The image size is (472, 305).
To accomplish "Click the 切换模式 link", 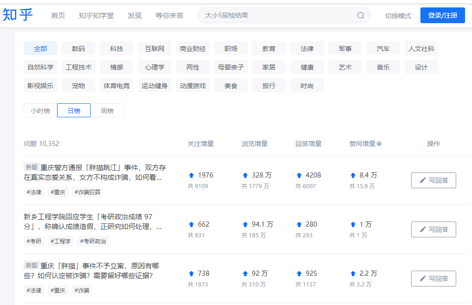I will tap(398, 16).
